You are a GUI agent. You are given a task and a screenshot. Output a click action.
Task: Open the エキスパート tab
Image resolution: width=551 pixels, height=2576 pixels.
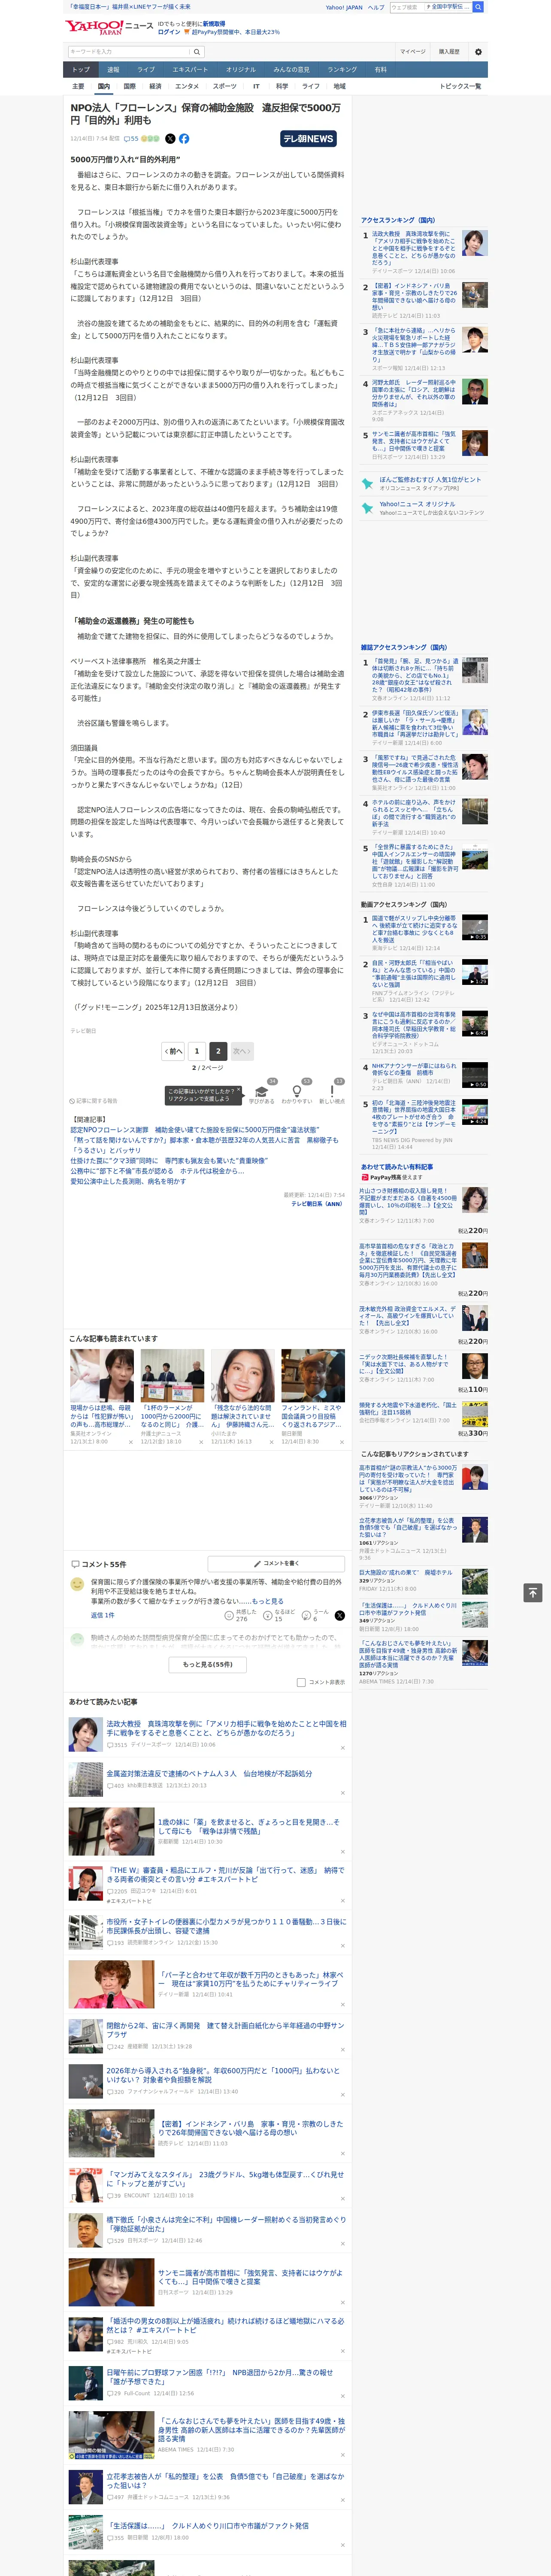tap(190, 70)
